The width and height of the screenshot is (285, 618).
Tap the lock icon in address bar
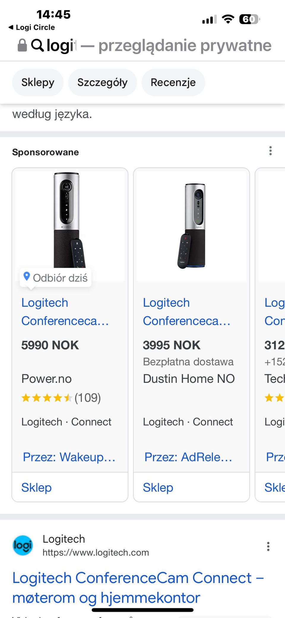(x=22, y=45)
